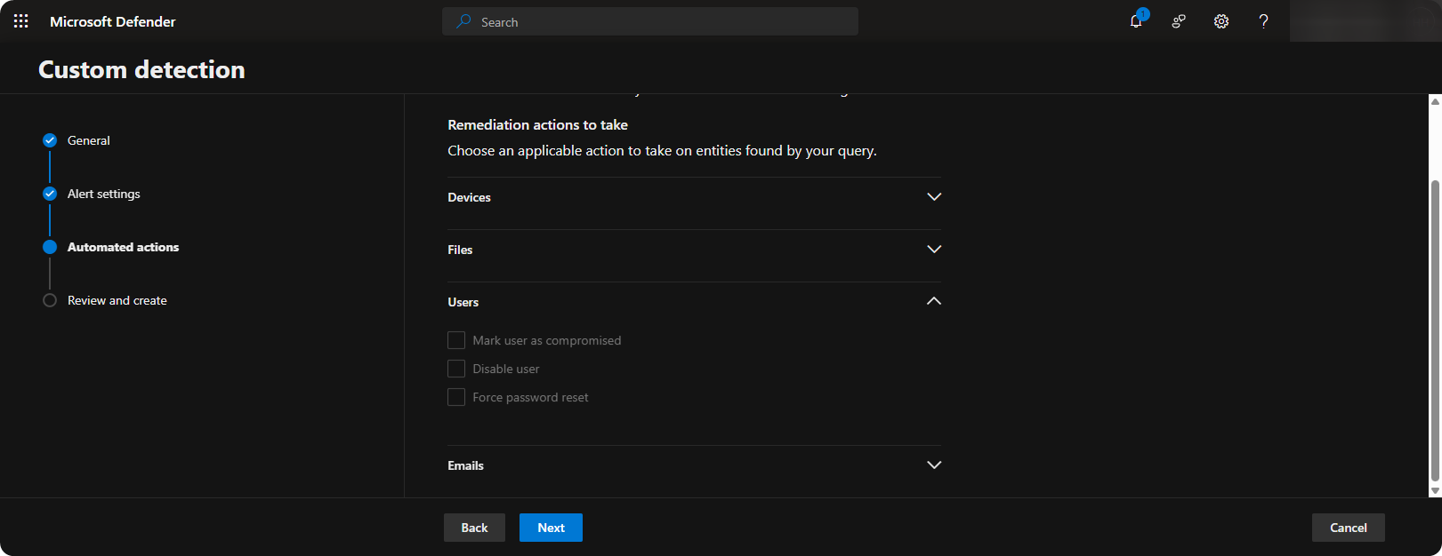Open the app launcher waffle icon
The image size is (1442, 556).
pos(21,21)
